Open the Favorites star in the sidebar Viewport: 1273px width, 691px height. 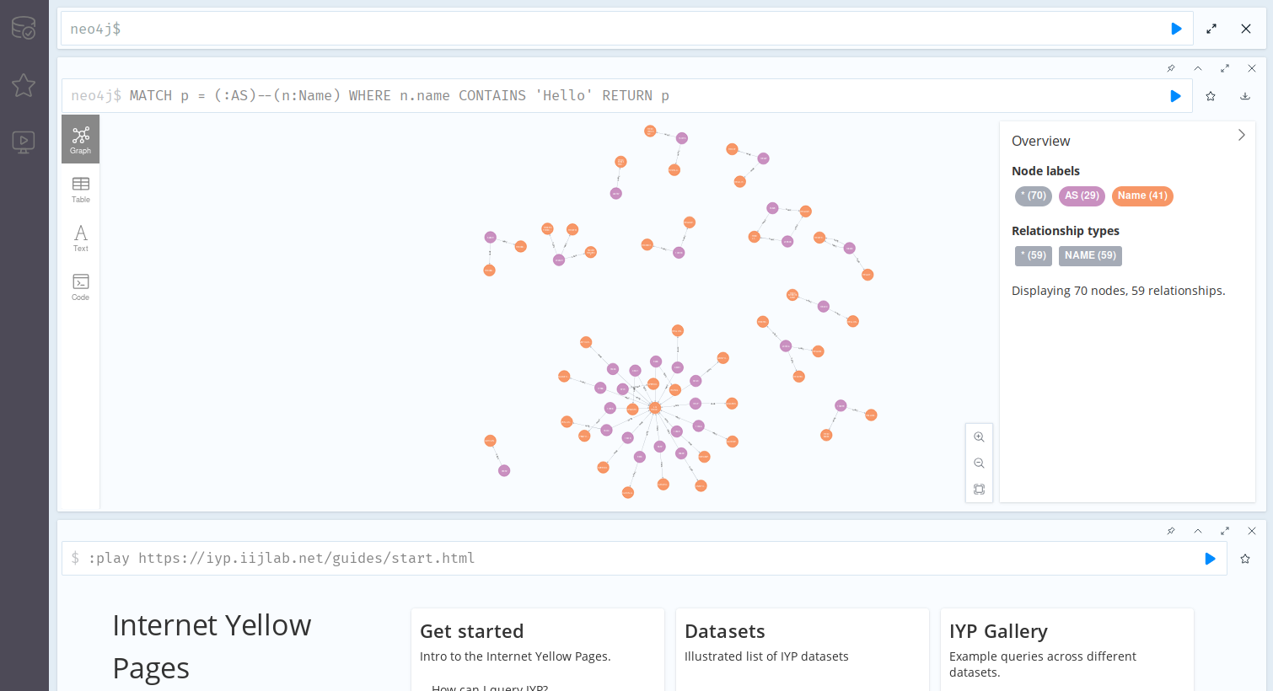[24, 84]
